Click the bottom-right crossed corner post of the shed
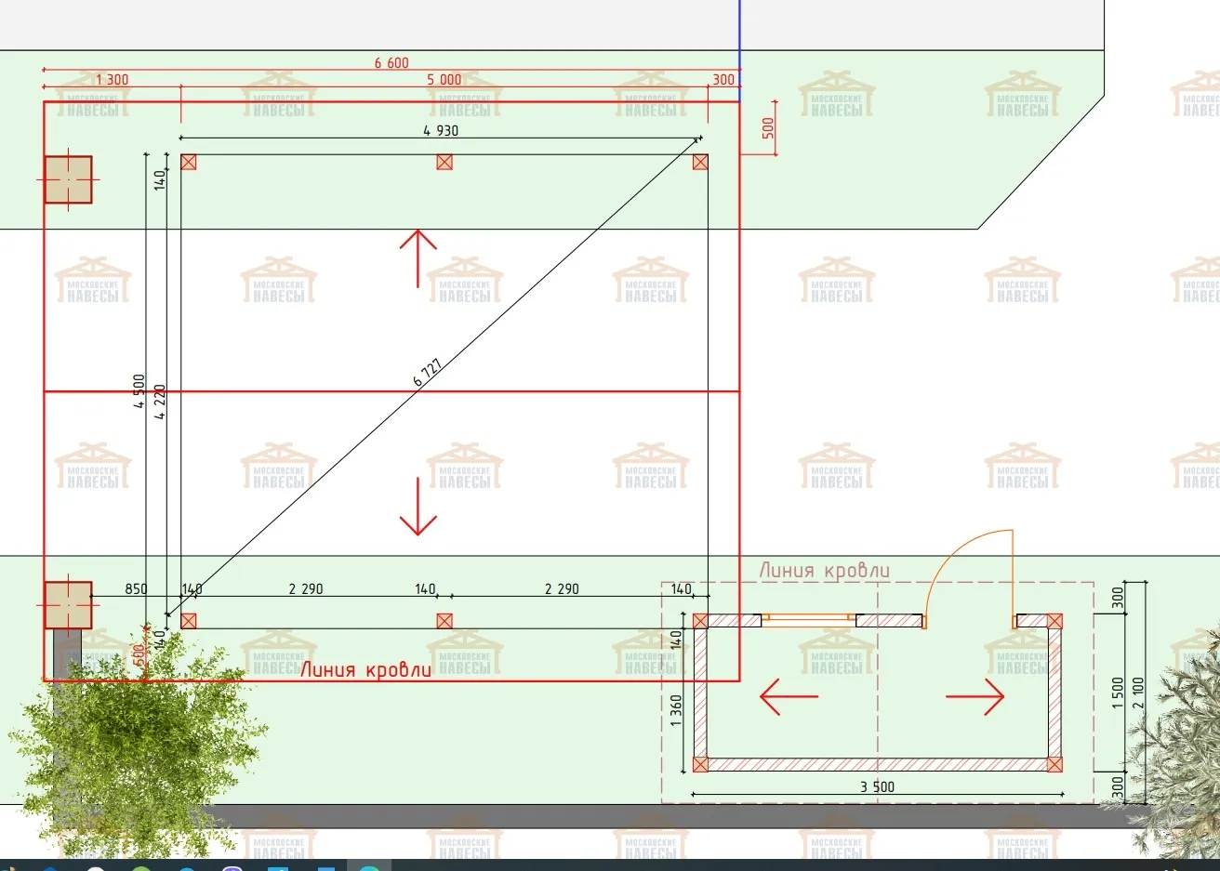Image resolution: width=1220 pixels, height=871 pixels. pos(1054,765)
